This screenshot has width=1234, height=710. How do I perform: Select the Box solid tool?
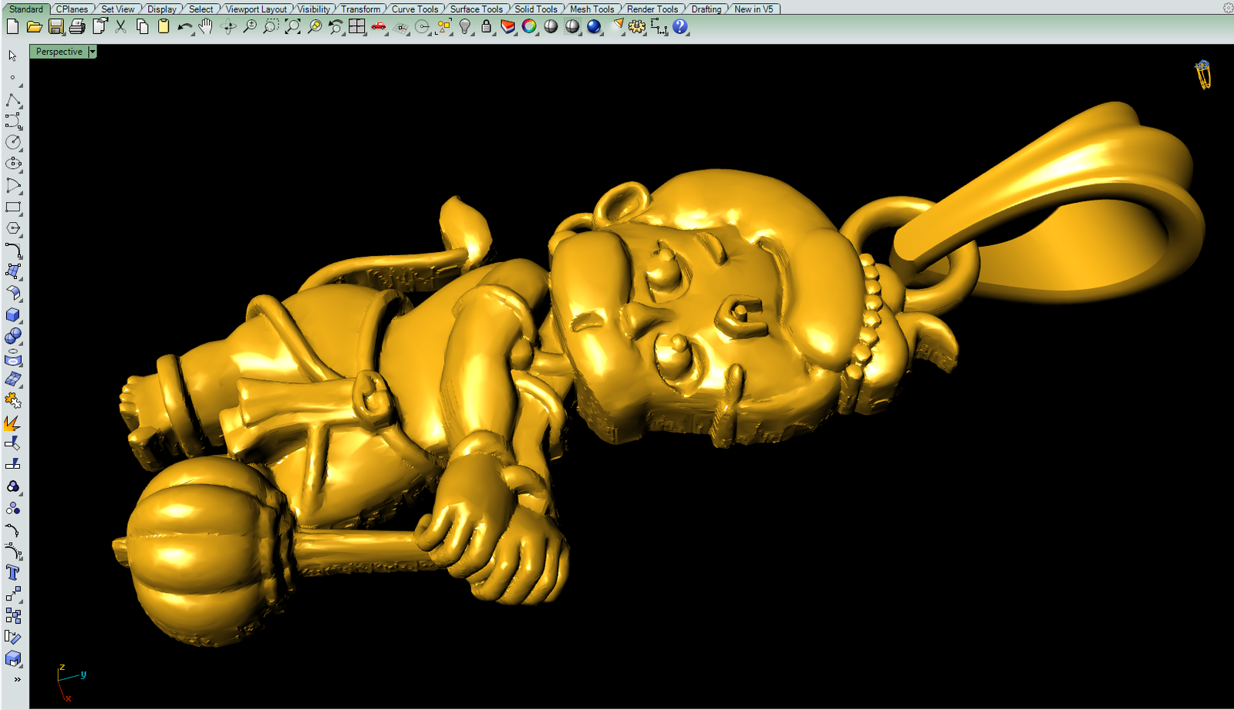13,315
